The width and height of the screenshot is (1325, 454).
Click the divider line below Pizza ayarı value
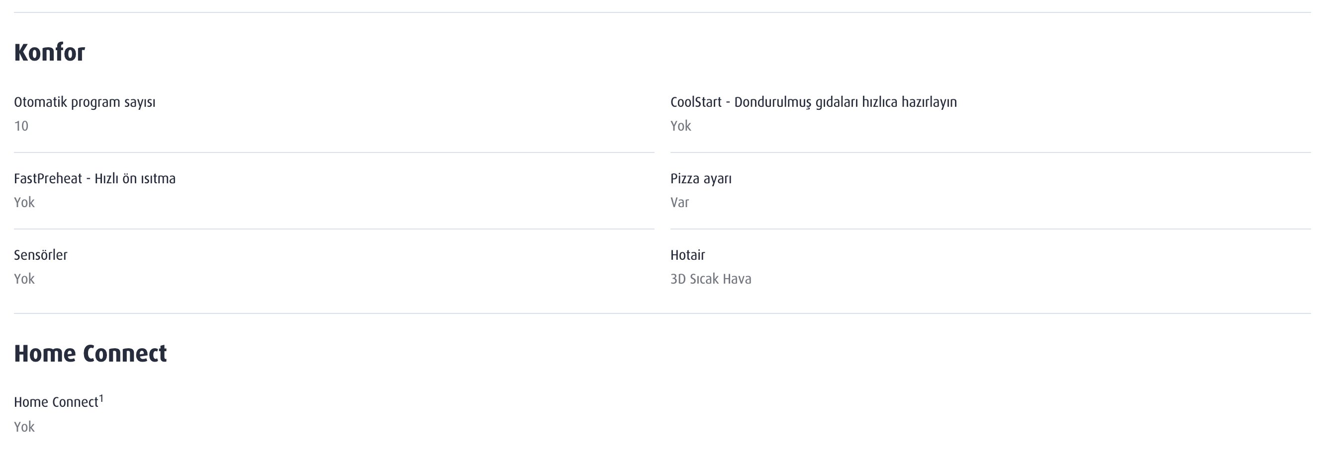[x=990, y=229]
